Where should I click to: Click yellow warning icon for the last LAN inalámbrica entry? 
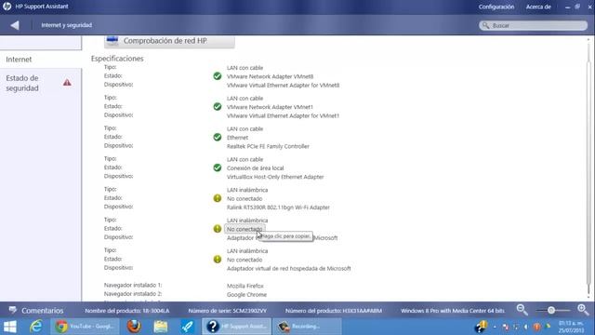pos(217,259)
